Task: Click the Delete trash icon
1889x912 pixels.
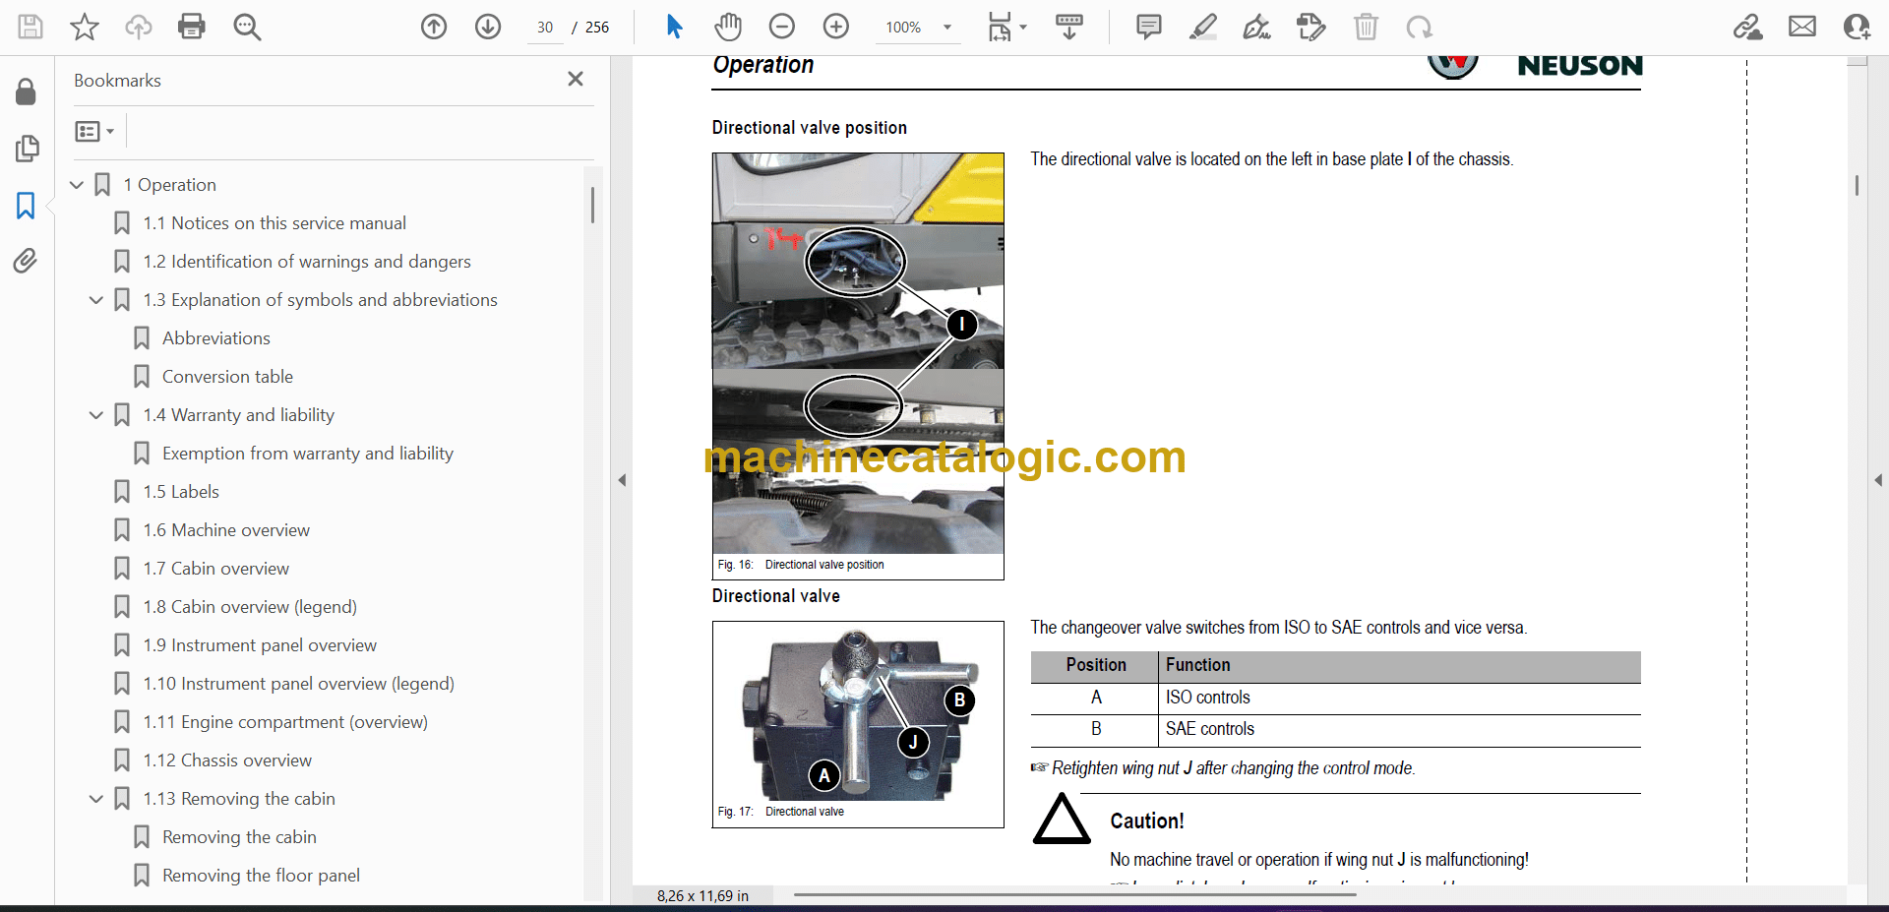Action: (1366, 27)
